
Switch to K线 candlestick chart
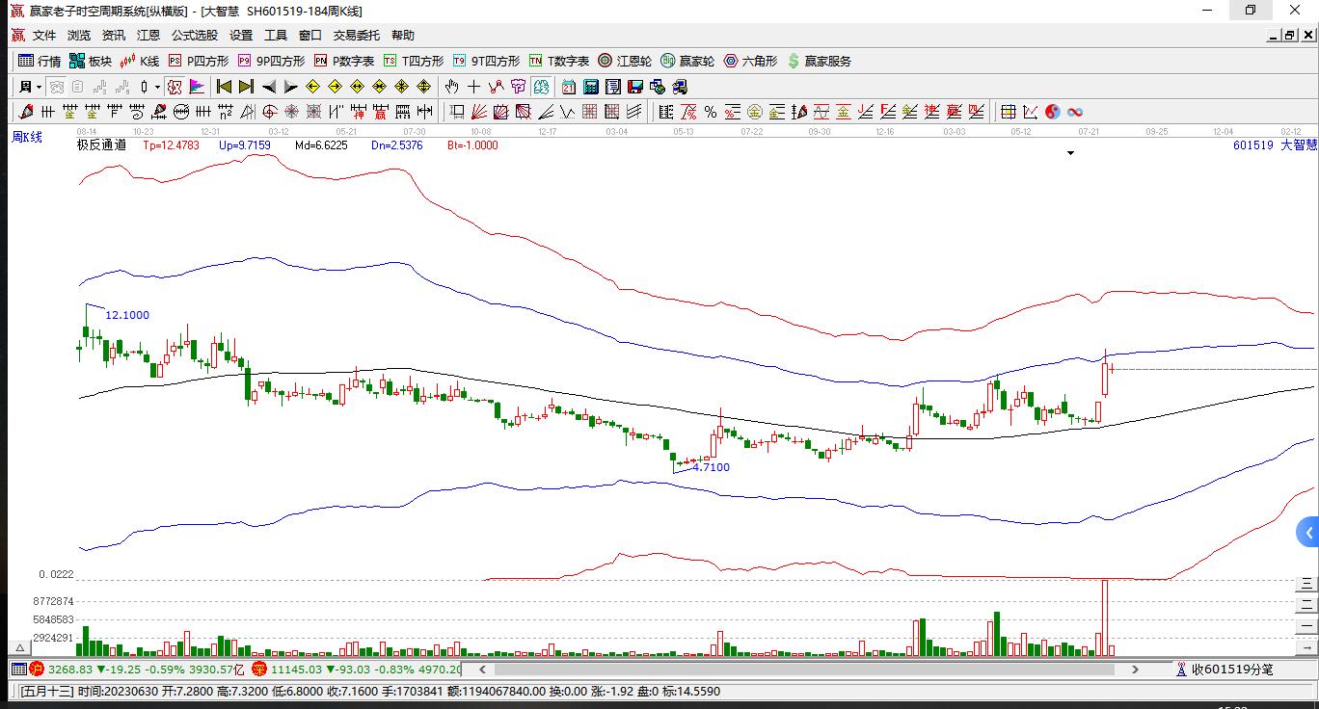coord(140,61)
